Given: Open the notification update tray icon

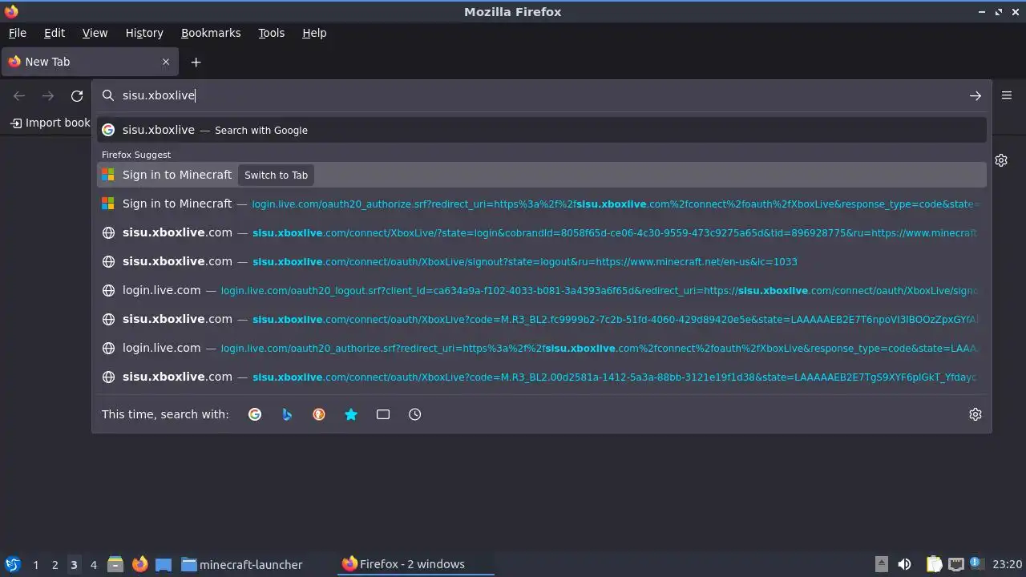Looking at the screenshot, I should (x=976, y=564).
